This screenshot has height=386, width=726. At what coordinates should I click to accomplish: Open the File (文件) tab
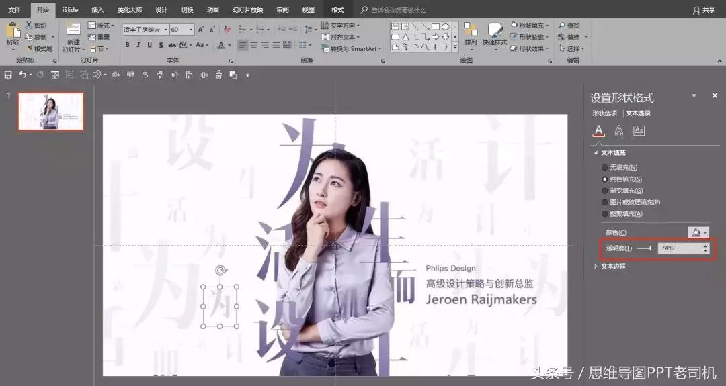click(x=14, y=9)
